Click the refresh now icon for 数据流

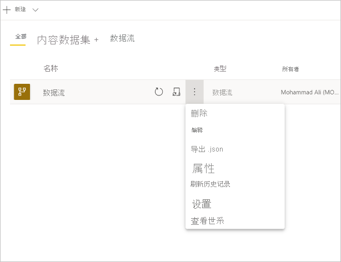(159, 92)
